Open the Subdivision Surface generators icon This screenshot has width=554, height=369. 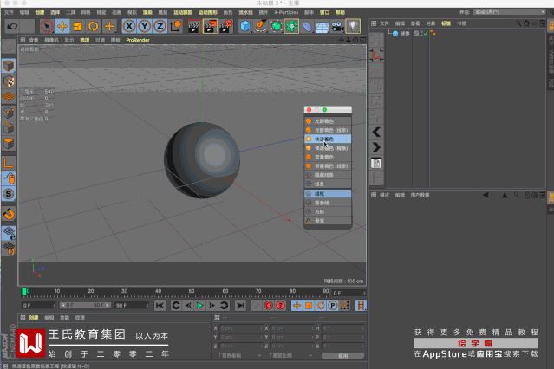277,26
